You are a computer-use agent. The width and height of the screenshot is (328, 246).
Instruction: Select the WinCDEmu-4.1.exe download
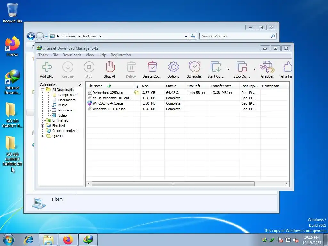pyautogui.click(x=187, y=103)
